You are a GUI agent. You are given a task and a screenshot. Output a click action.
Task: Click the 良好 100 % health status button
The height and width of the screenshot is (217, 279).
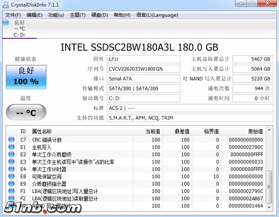tap(26, 76)
